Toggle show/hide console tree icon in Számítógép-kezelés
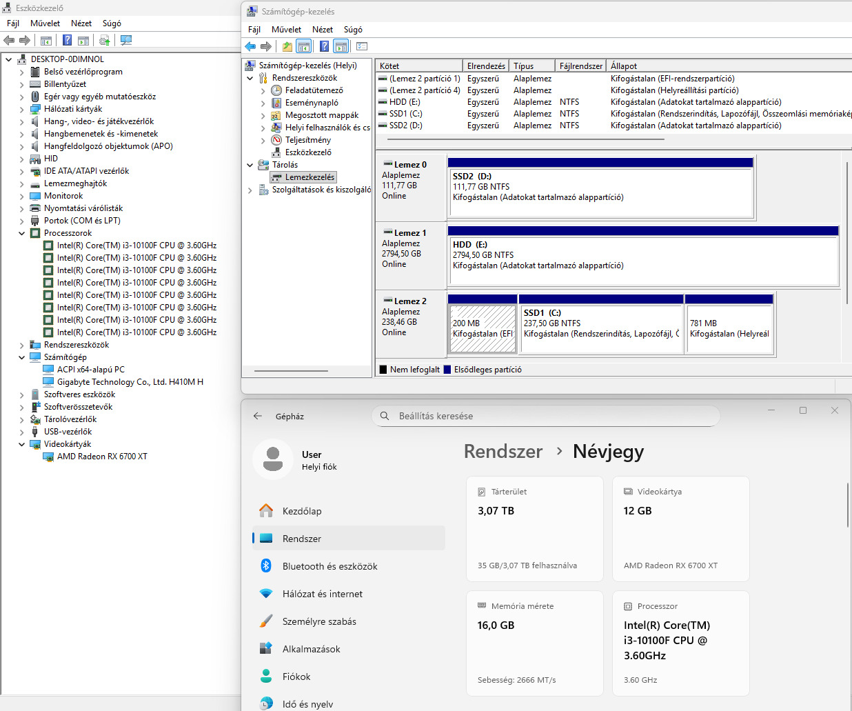The width and height of the screenshot is (852, 711). (304, 46)
